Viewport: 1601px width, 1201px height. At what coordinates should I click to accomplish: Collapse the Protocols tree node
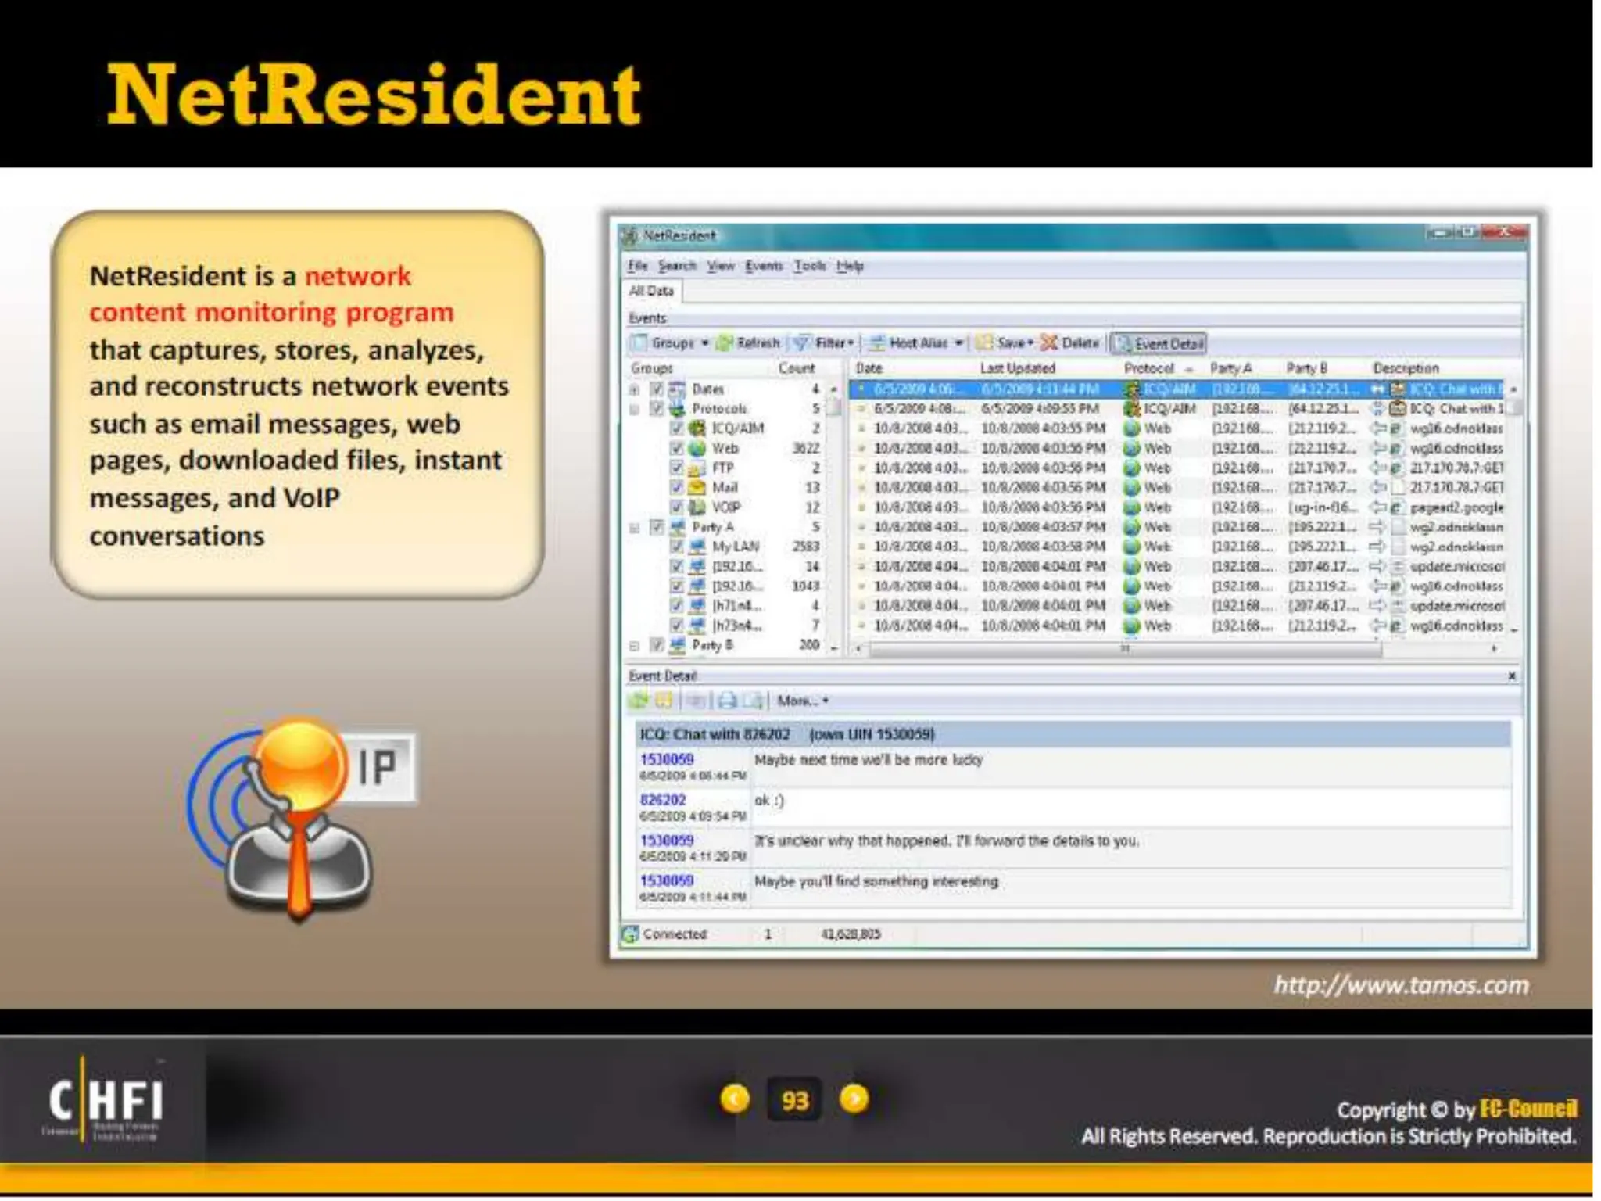click(635, 408)
